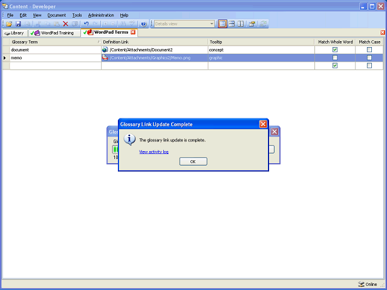Screen dimensions: 387x290
Task: Check Match Case in blank row
Action: (369, 66)
